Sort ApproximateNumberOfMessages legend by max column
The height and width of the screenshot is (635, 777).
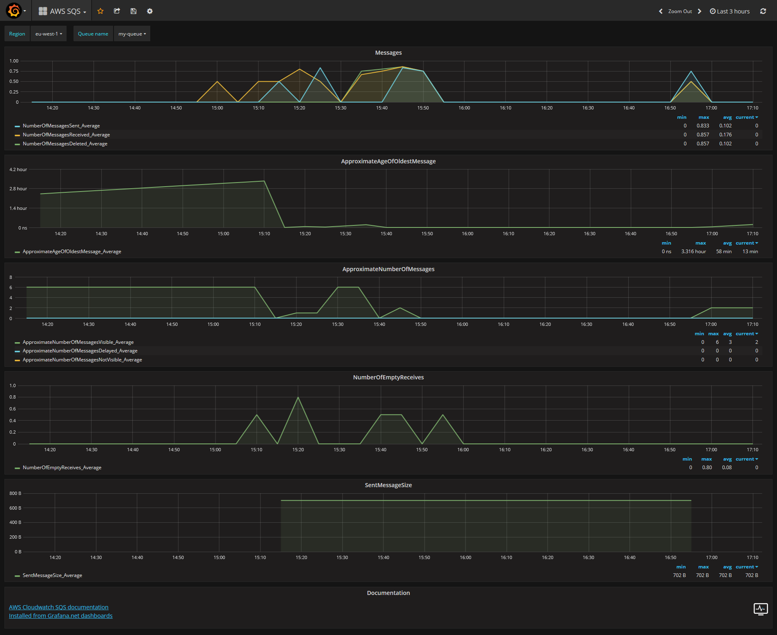(713, 334)
